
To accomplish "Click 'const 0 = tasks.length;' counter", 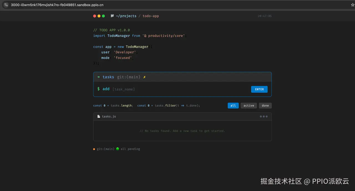I will tap(113, 106).
